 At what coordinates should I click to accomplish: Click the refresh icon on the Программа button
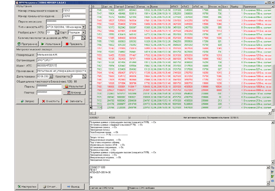pos(19,44)
